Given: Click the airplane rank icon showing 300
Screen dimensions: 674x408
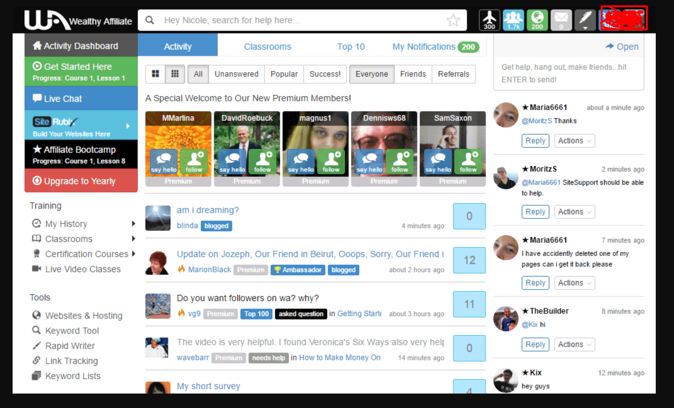Looking at the screenshot, I should [489, 20].
